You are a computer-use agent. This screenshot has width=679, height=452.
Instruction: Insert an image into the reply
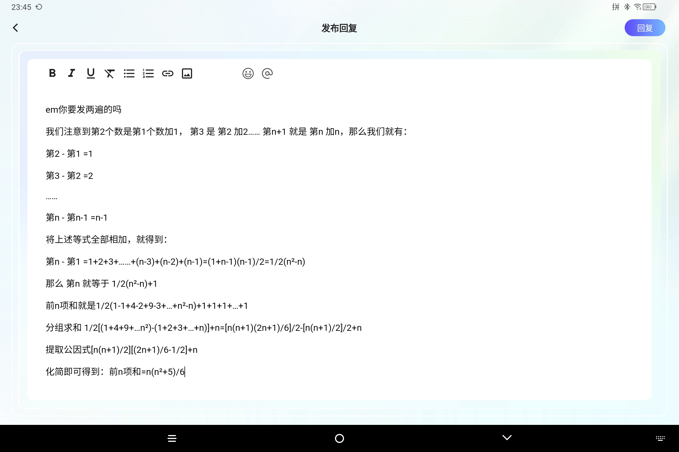pyautogui.click(x=187, y=73)
